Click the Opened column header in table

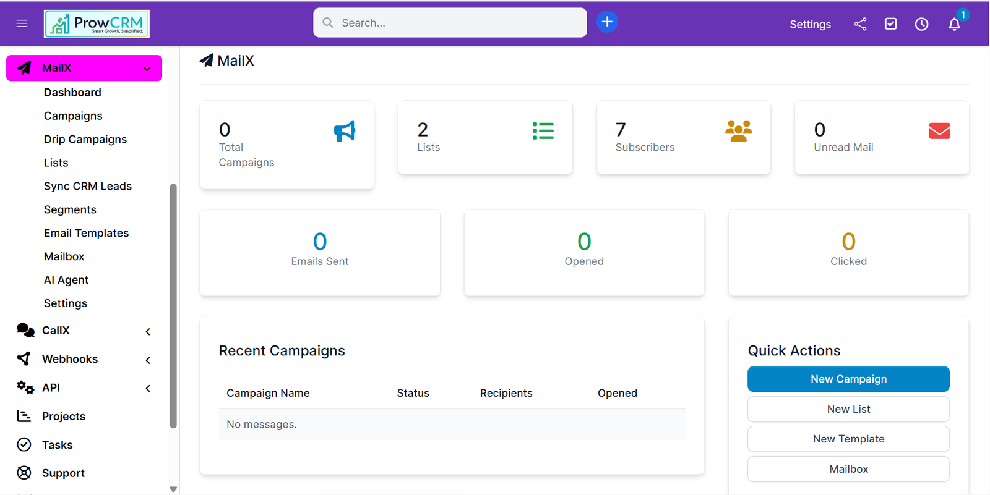coord(618,393)
